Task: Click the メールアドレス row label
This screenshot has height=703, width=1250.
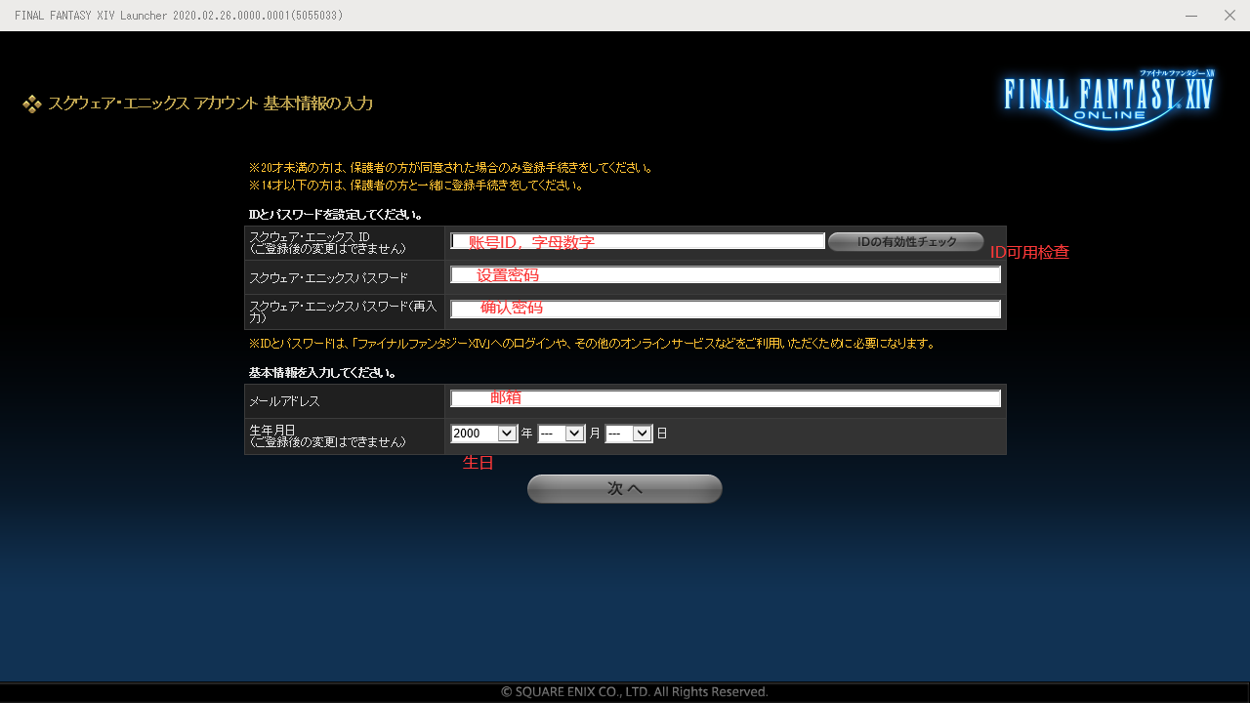Action: 284,401
